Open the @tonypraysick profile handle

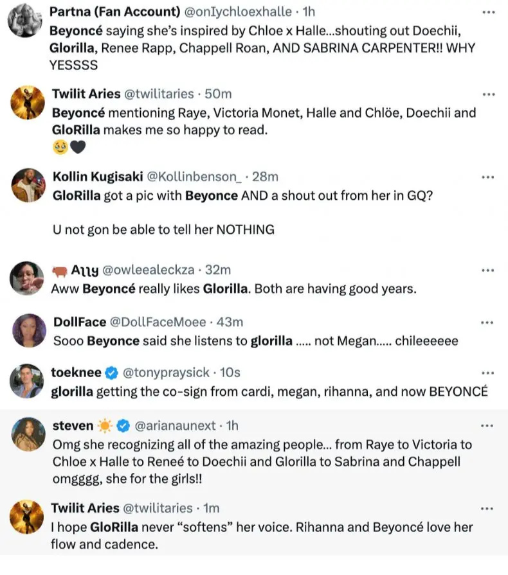pos(166,373)
